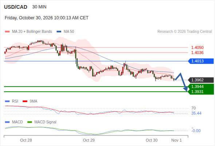This screenshot has height=146, width=215.
Task: Click the black 1.3962 current price tag
Action: click(201, 80)
